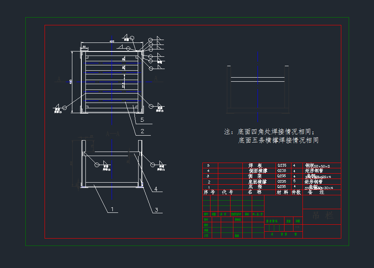Viewport: 374px width, 268px height.
Task: Select the right weld symbol circle in section view
Action: (x=153, y=164)
